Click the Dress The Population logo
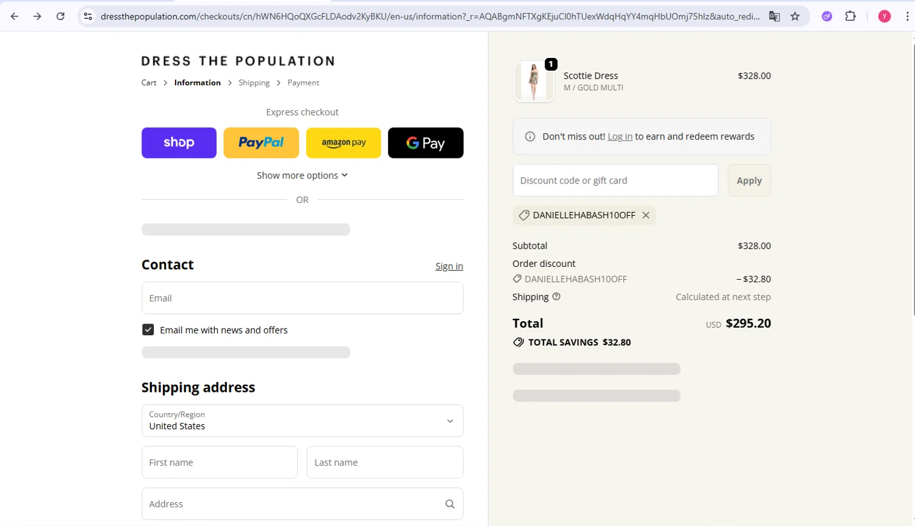The image size is (915, 526). [239, 61]
